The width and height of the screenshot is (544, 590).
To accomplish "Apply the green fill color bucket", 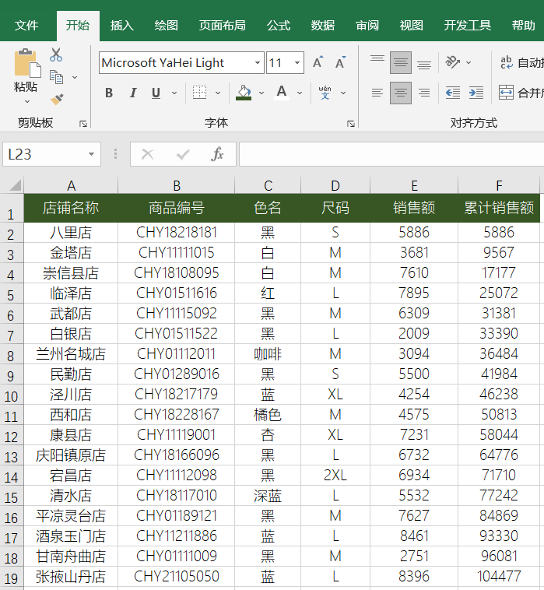I will click(244, 93).
